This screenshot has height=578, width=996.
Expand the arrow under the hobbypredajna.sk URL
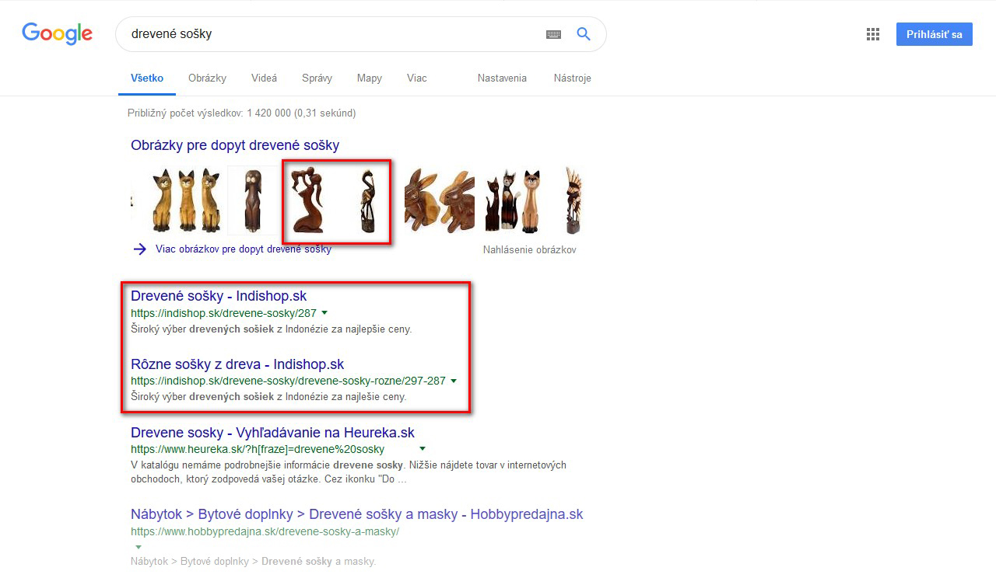click(x=139, y=547)
